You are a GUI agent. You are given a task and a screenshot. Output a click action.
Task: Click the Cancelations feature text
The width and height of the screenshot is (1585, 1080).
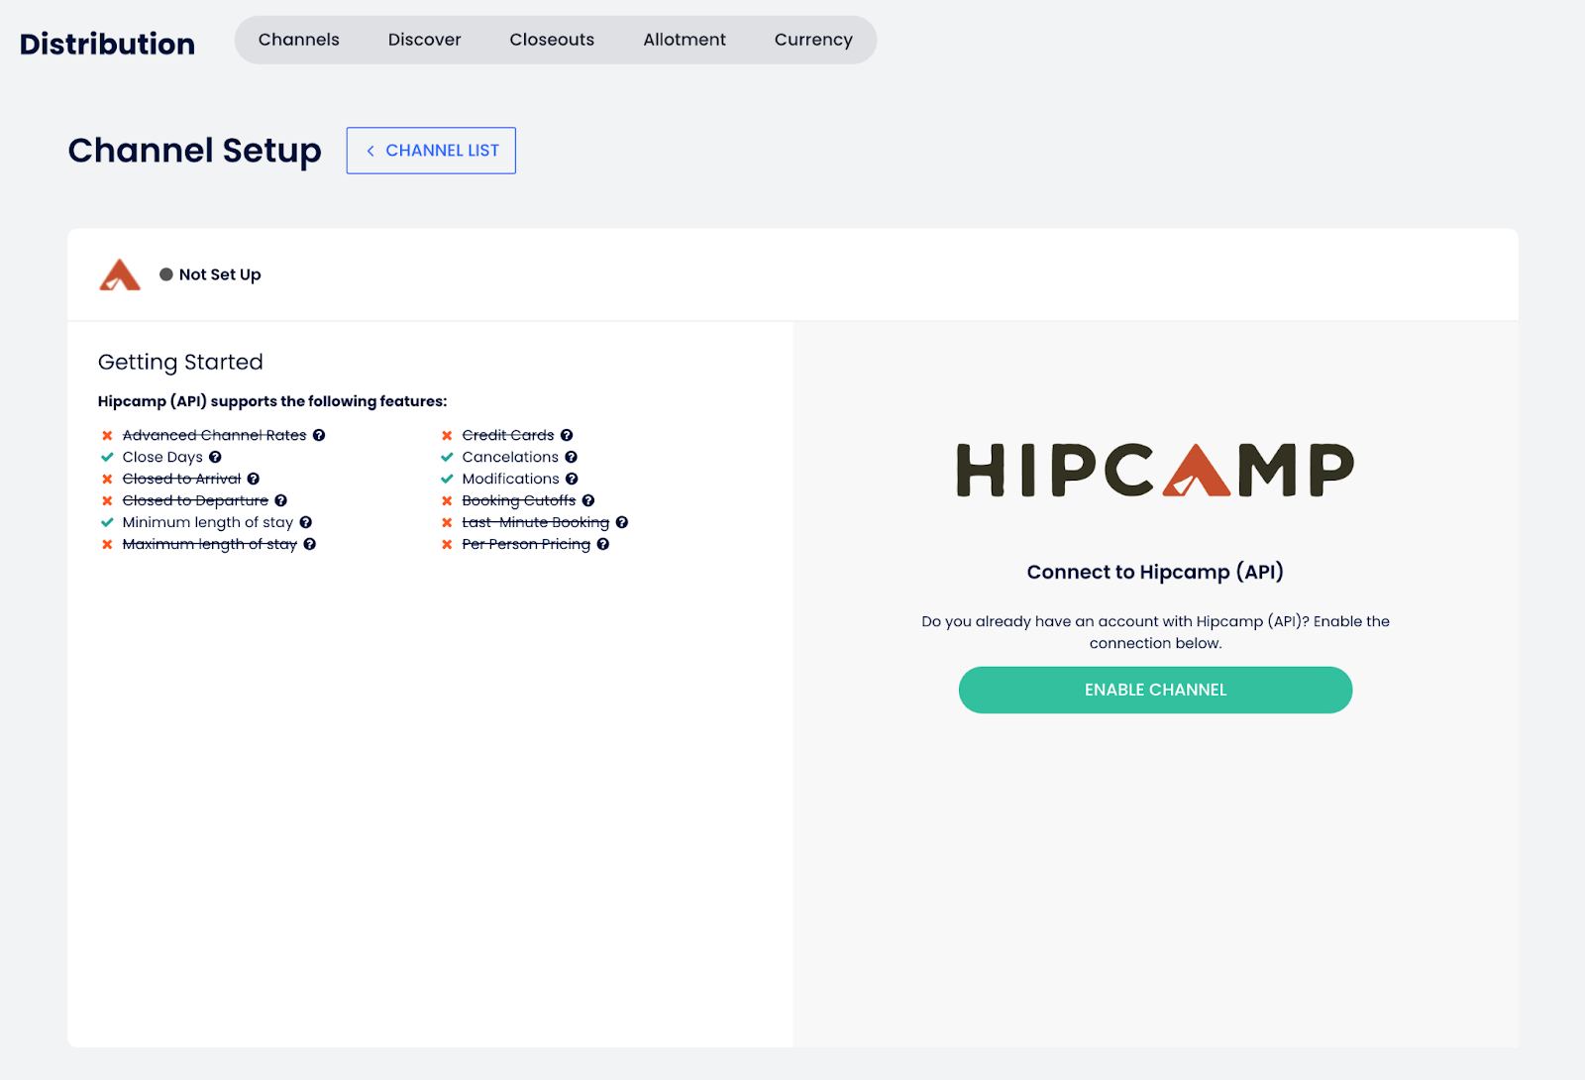510,457
